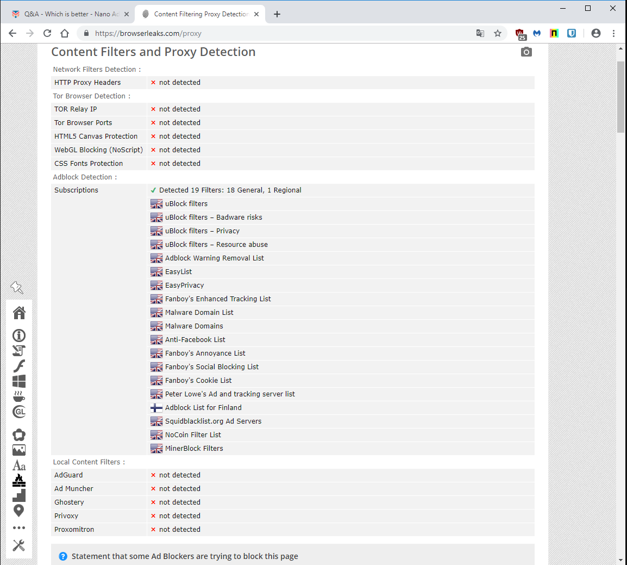Open the info (i) circle sidebar icon
The width and height of the screenshot is (627, 565).
click(19, 336)
